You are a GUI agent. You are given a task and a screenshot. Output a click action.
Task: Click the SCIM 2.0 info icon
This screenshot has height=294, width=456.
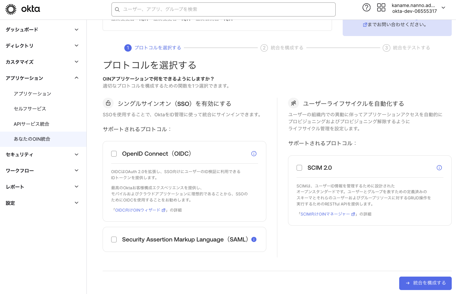point(439,168)
